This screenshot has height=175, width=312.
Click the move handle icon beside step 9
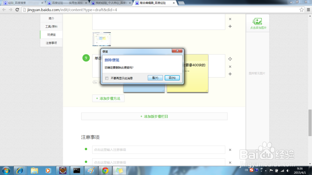(230, 59)
